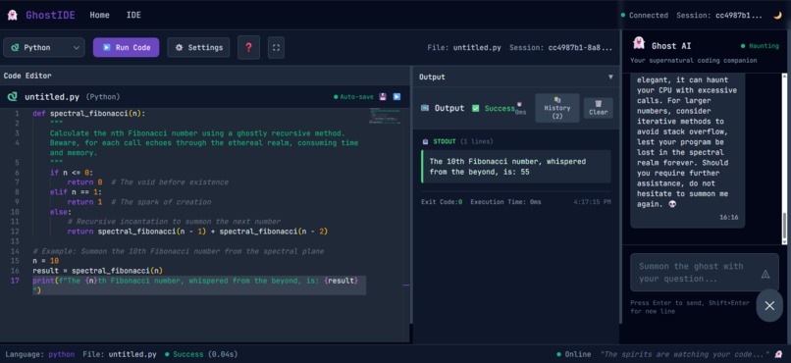Click the red question mark help icon
Image resolution: width=791 pixels, height=363 pixels.
(248, 47)
